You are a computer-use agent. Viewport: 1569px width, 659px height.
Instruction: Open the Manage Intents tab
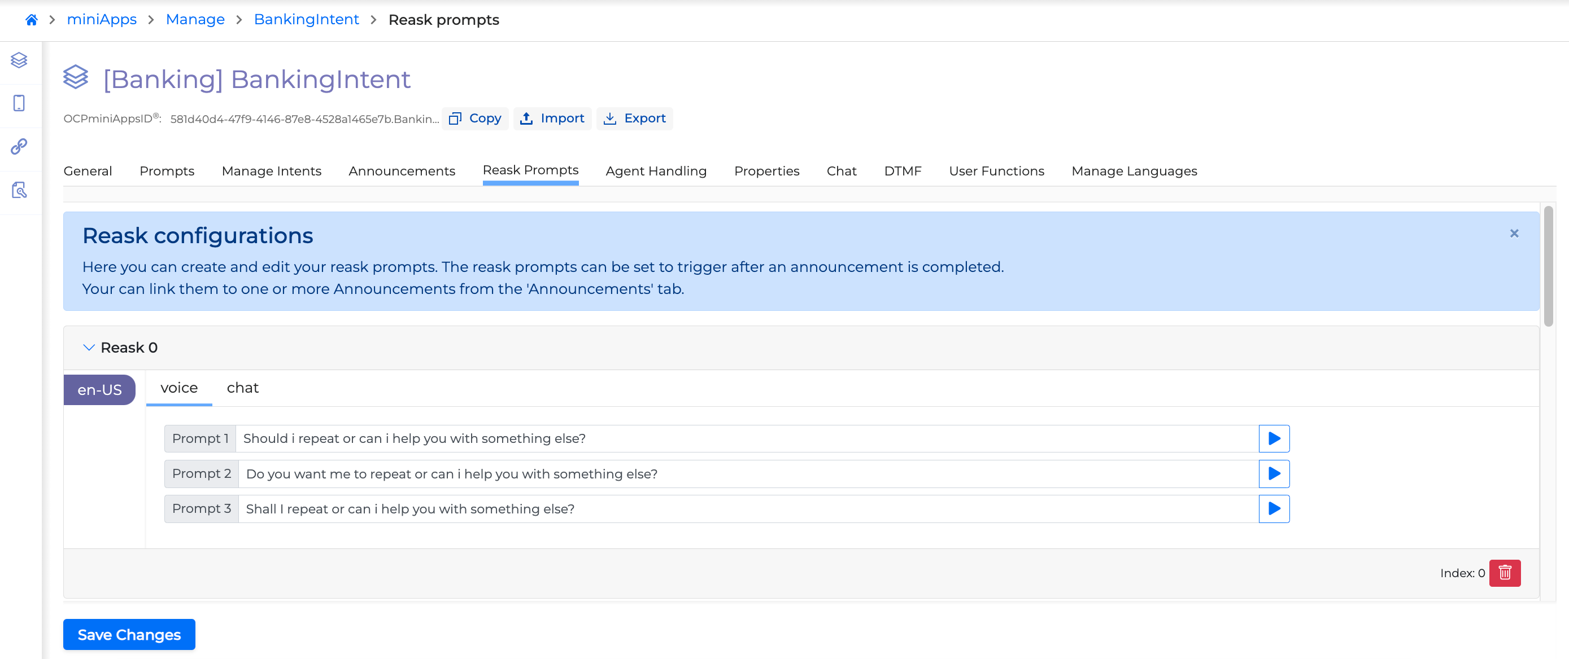[x=272, y=171]
